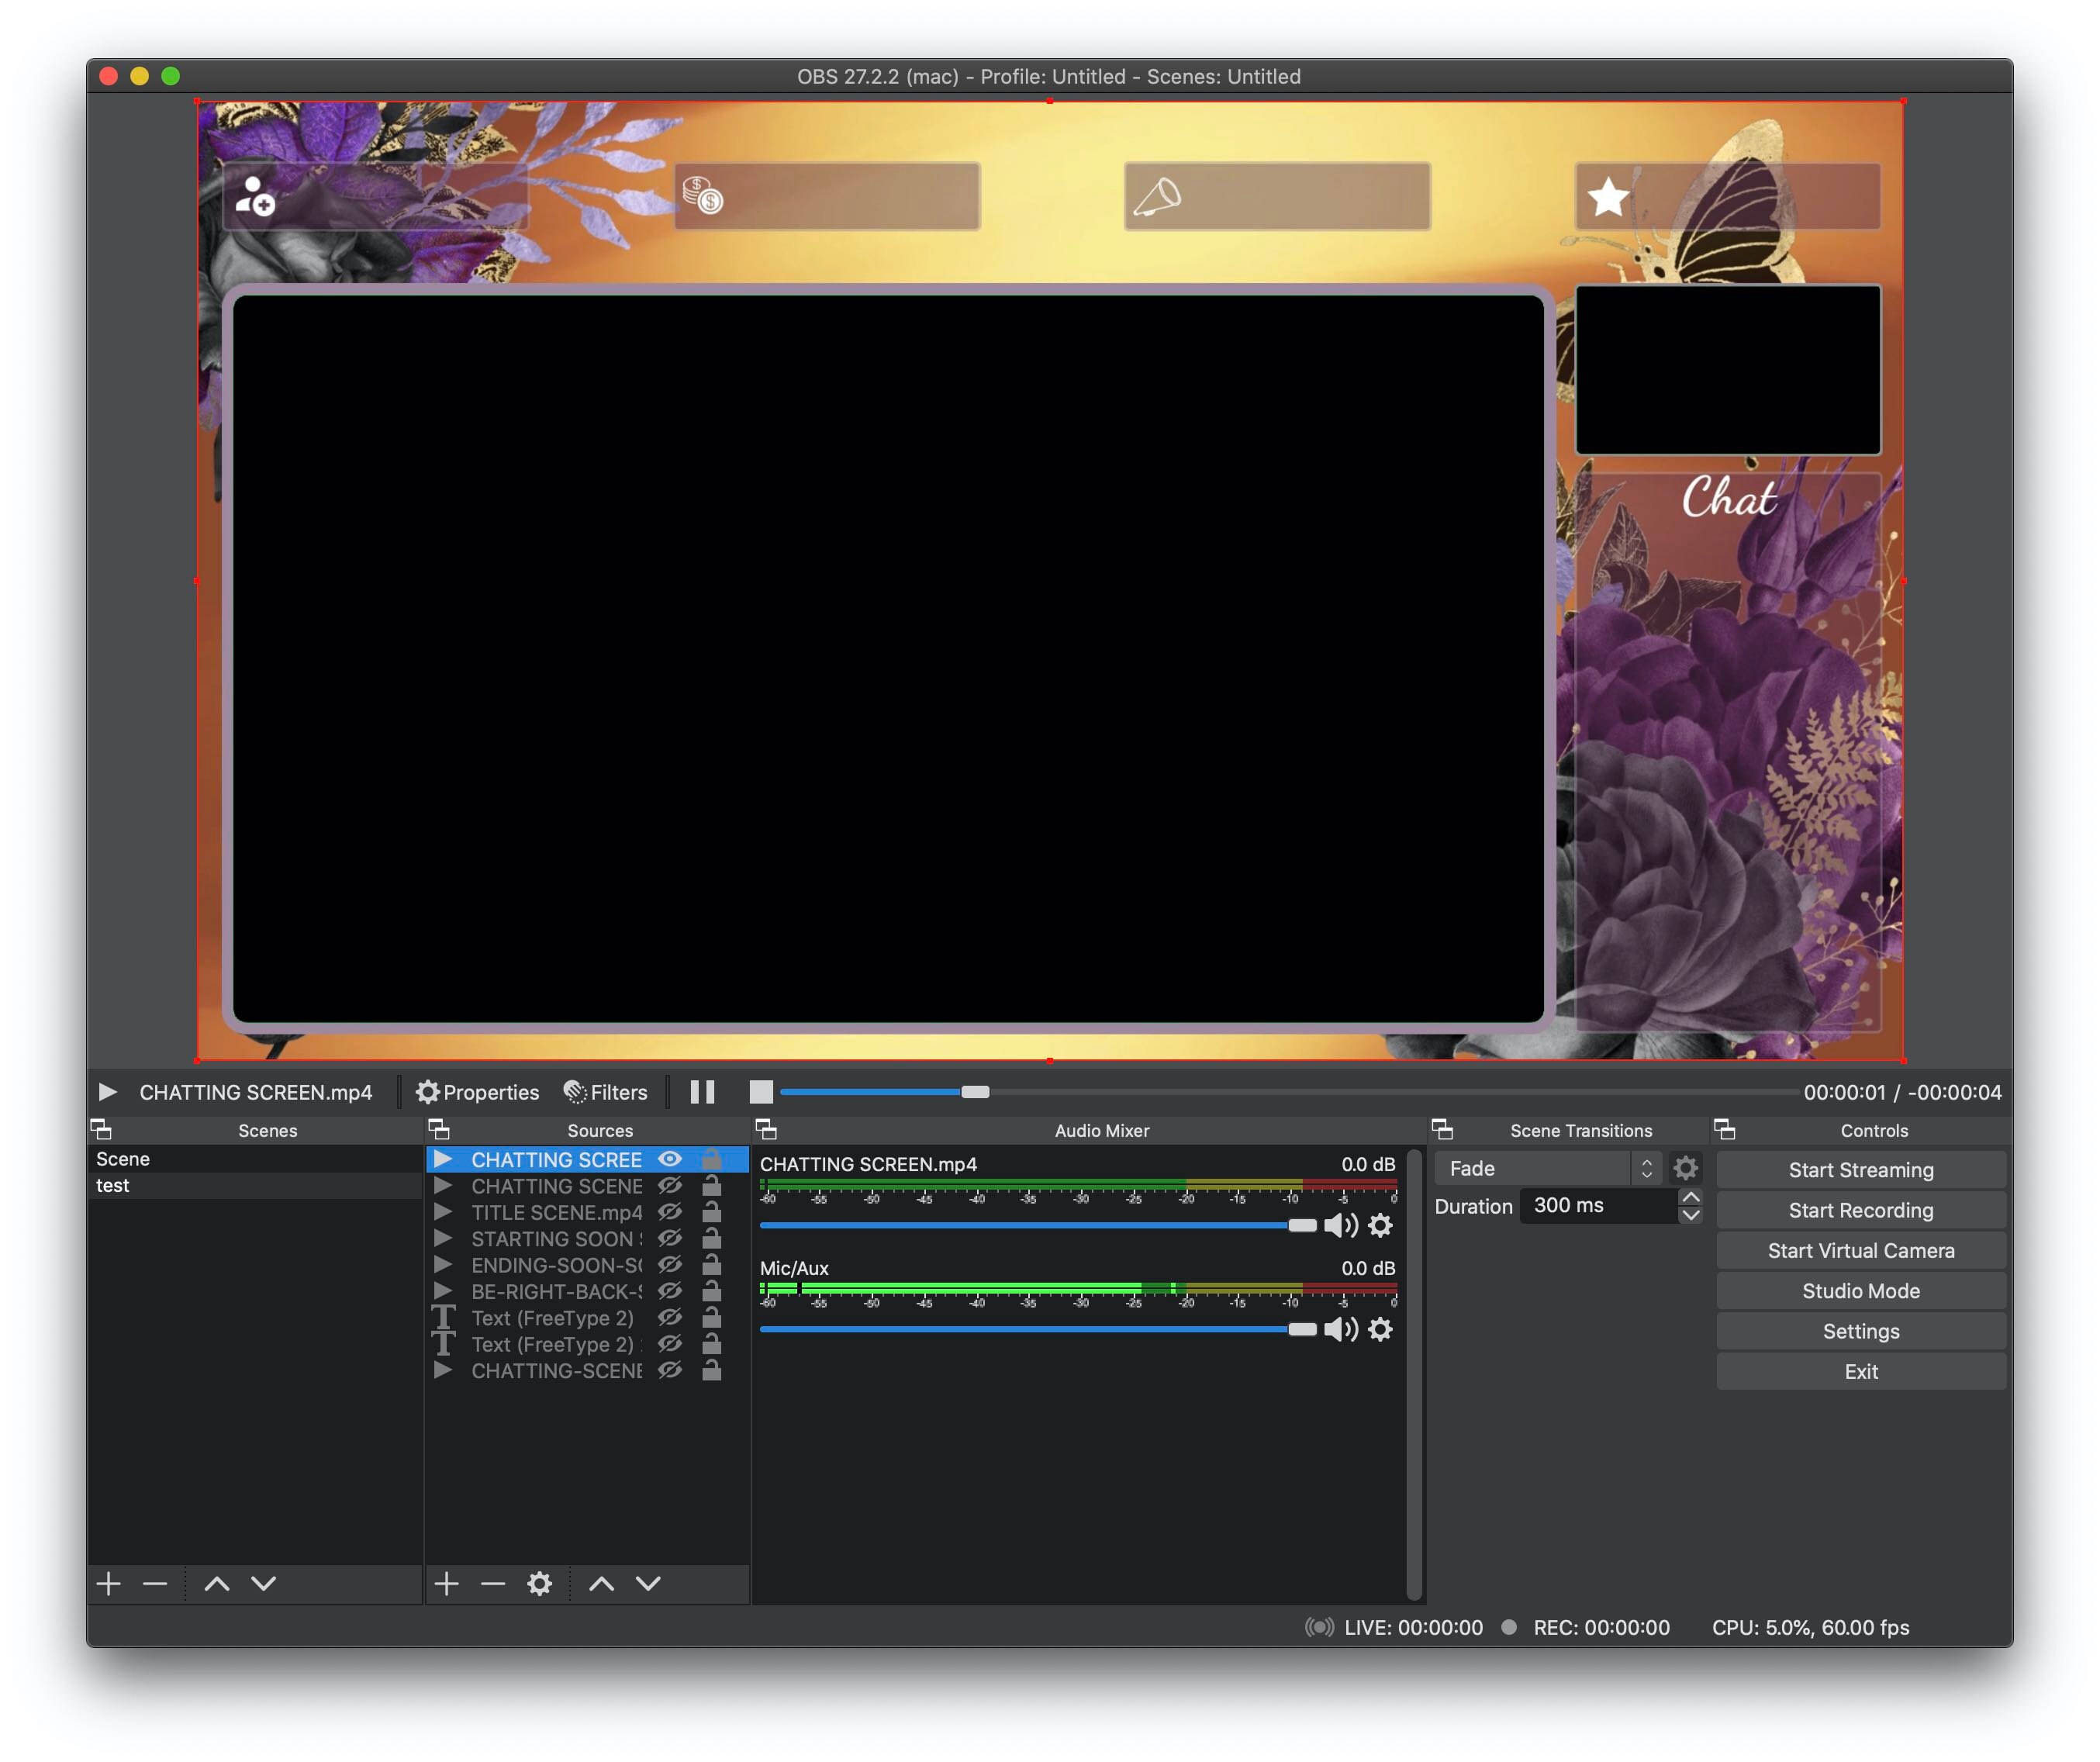The height and width of the screenshot is (1762, 2100).
Task: Open audio settings gear for CHATTING SCREEN.mp4
Action: pyautogui.click(x=1381, y=1225)
